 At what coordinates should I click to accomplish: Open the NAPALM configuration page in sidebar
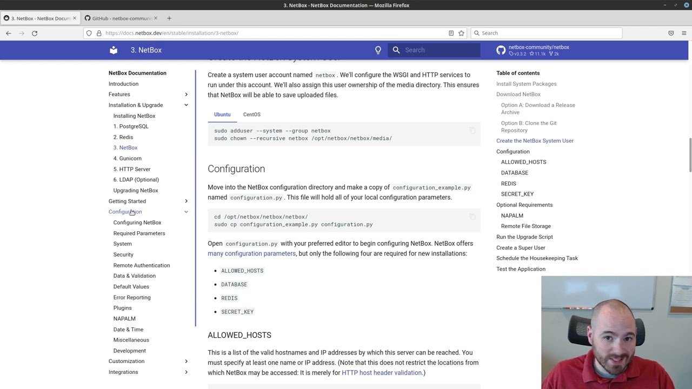point(124,319)
